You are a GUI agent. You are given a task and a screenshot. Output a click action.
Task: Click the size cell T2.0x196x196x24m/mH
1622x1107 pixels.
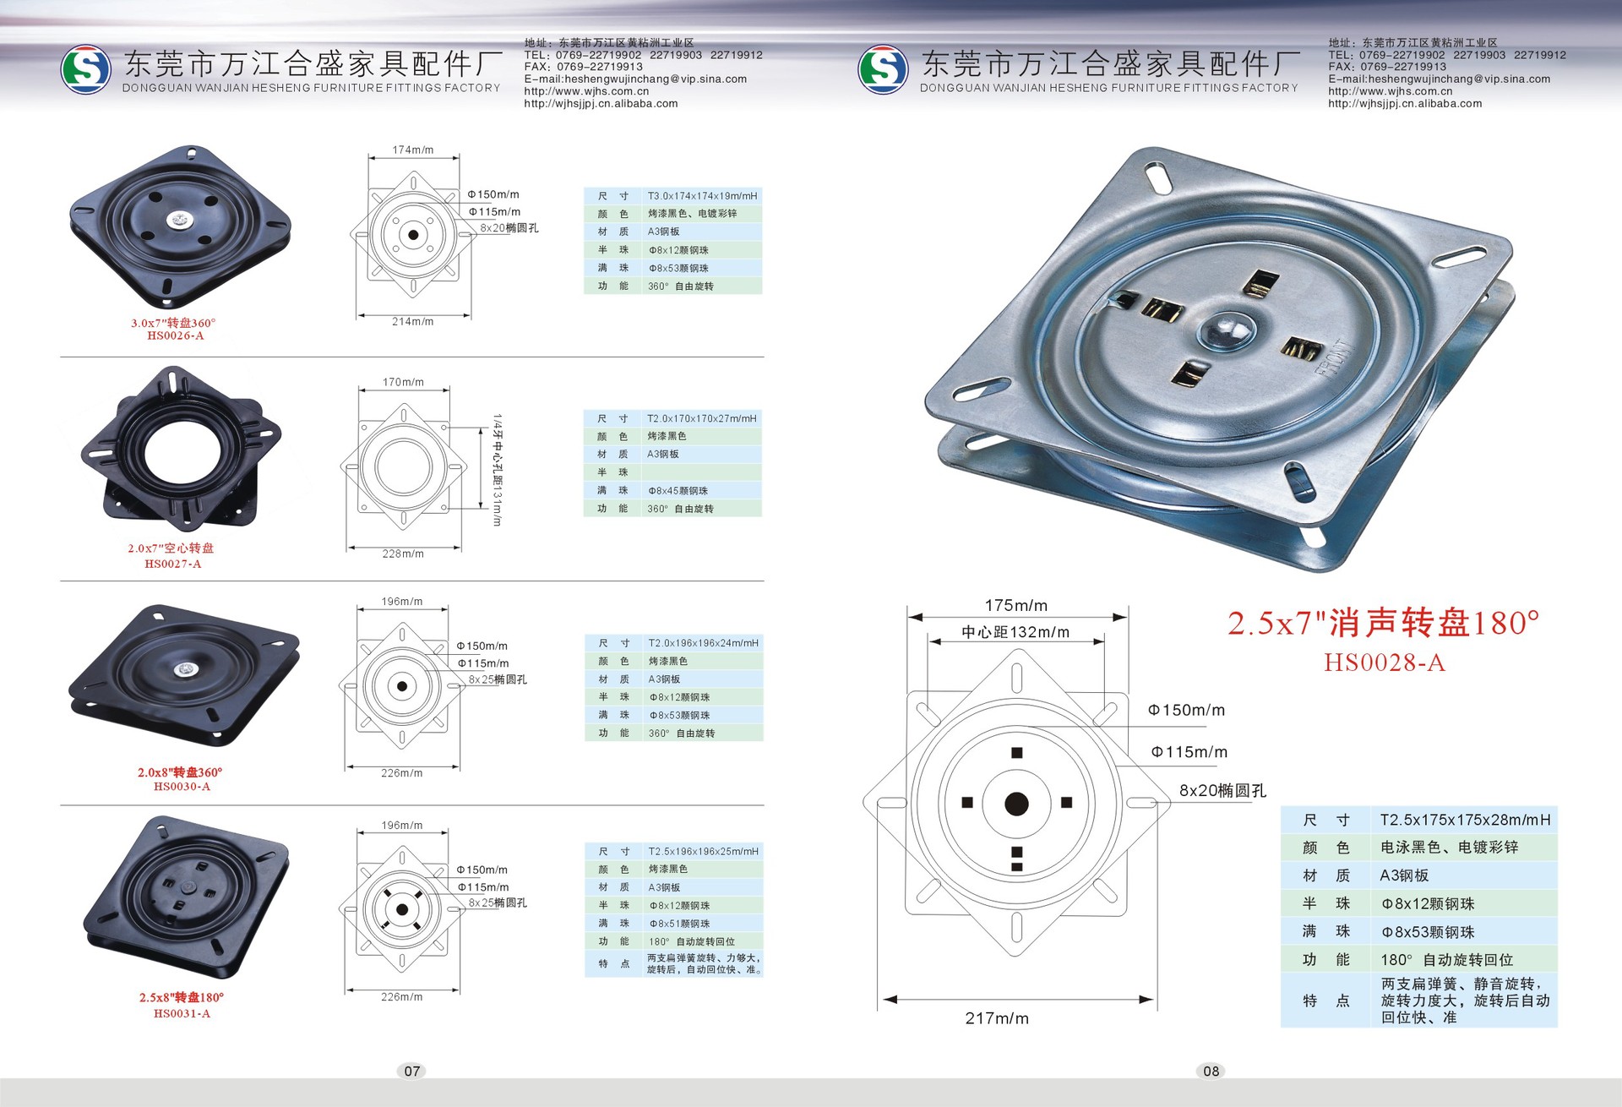[x=704, y=643]
